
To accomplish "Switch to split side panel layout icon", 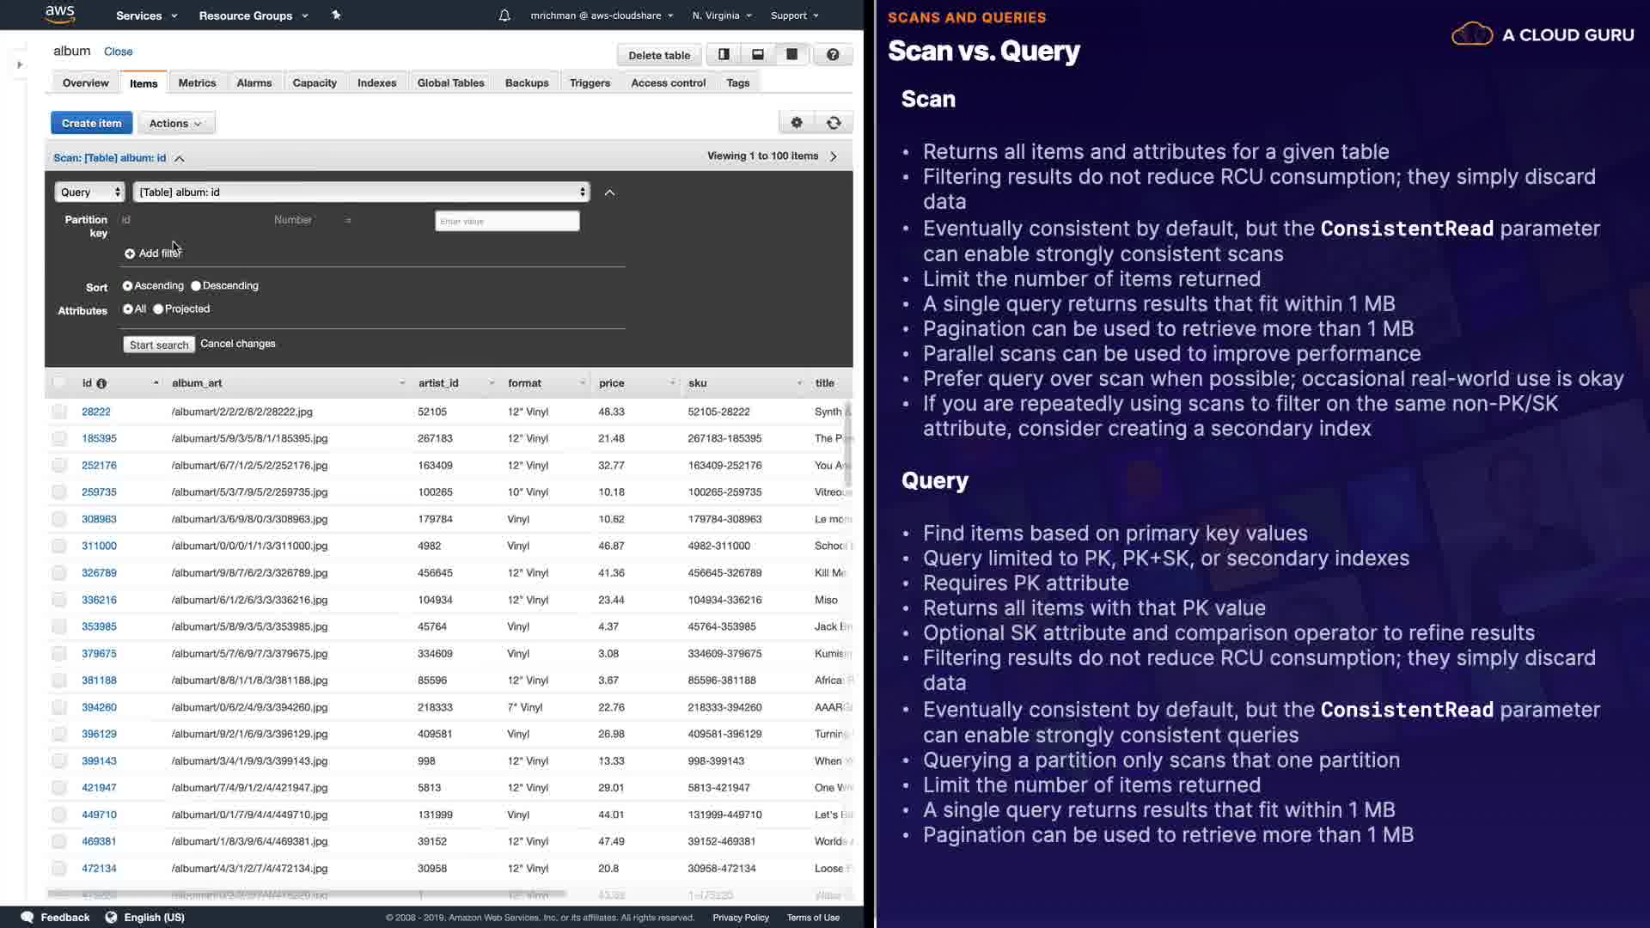I will click(x=724, y=55).
